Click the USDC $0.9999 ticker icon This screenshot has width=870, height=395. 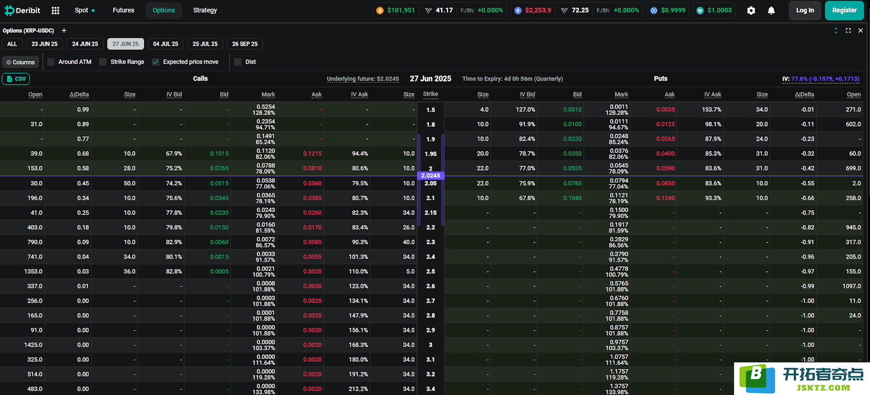pos(654,10)
